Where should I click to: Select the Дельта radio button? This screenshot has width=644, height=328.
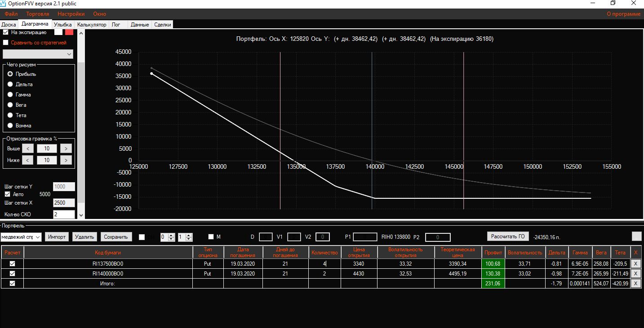pos(10,84)
